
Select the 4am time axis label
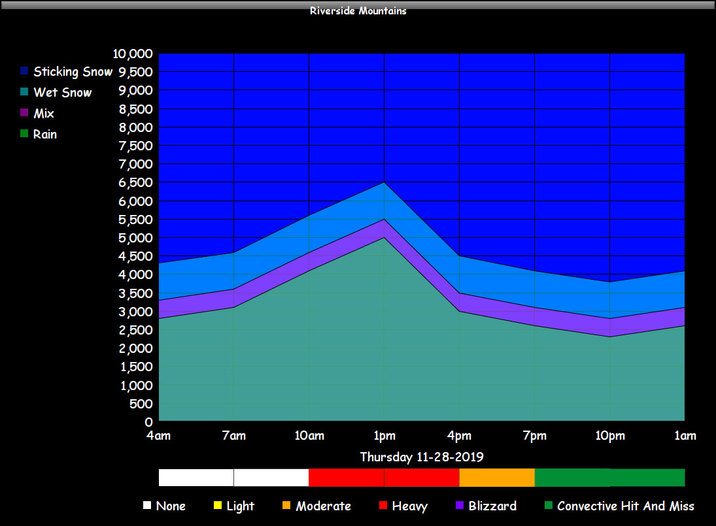tap(159, 436)
